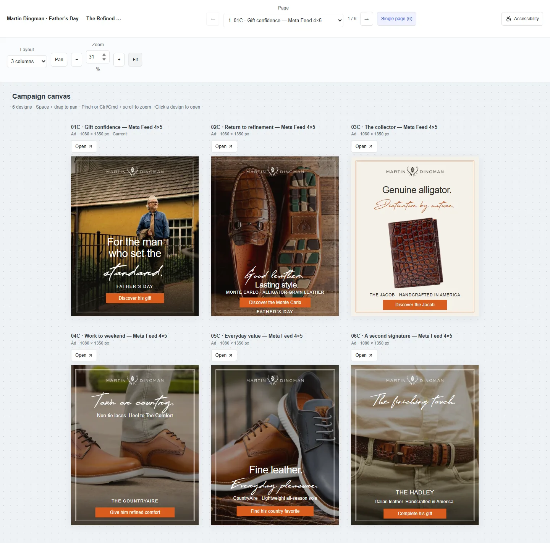Click the '02C · Return to refinement' title
This screenshot has height=543, width=550.
[x=263, y=127]
